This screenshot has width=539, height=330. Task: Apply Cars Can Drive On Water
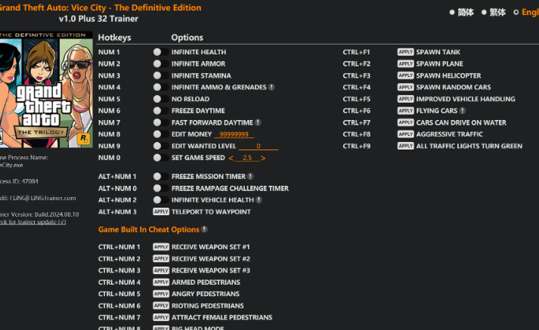click(x=406, y=122)
